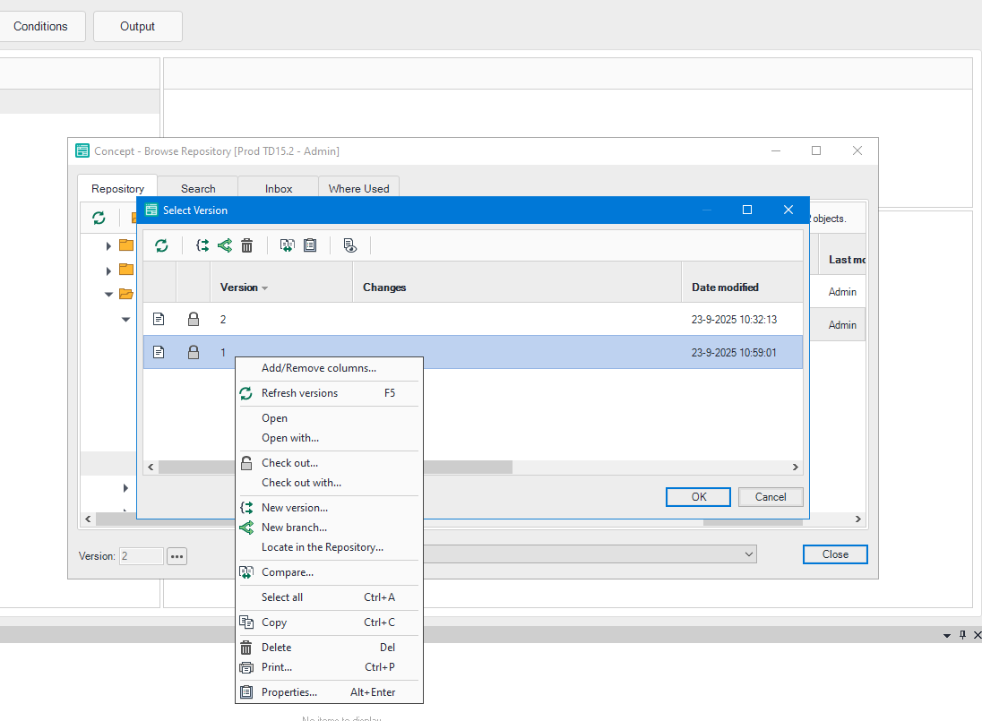Screen dimensions: 982x721
Task: Copy the selected version using the toolbar icon
Action: click(x=310, y=245)
